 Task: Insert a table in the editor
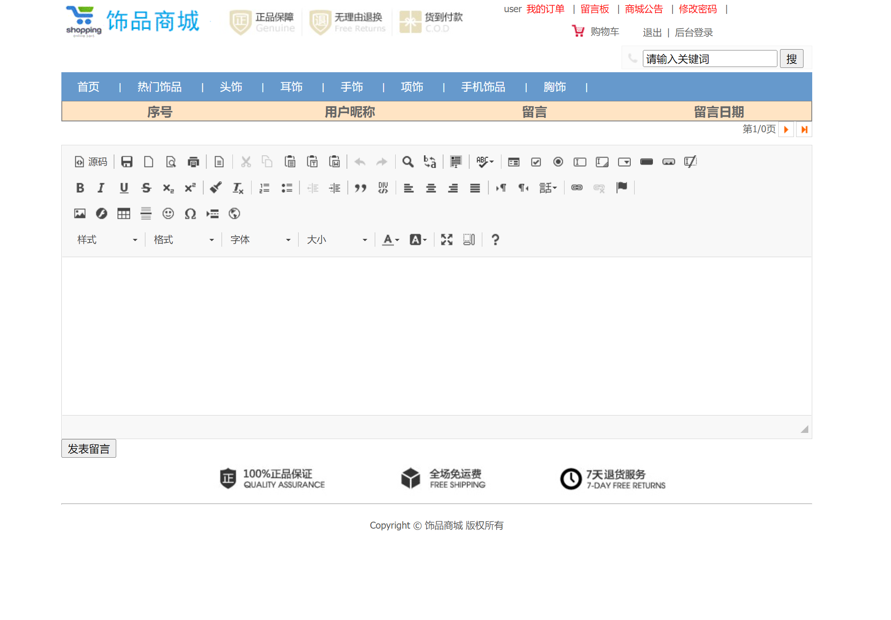[123, 214]
